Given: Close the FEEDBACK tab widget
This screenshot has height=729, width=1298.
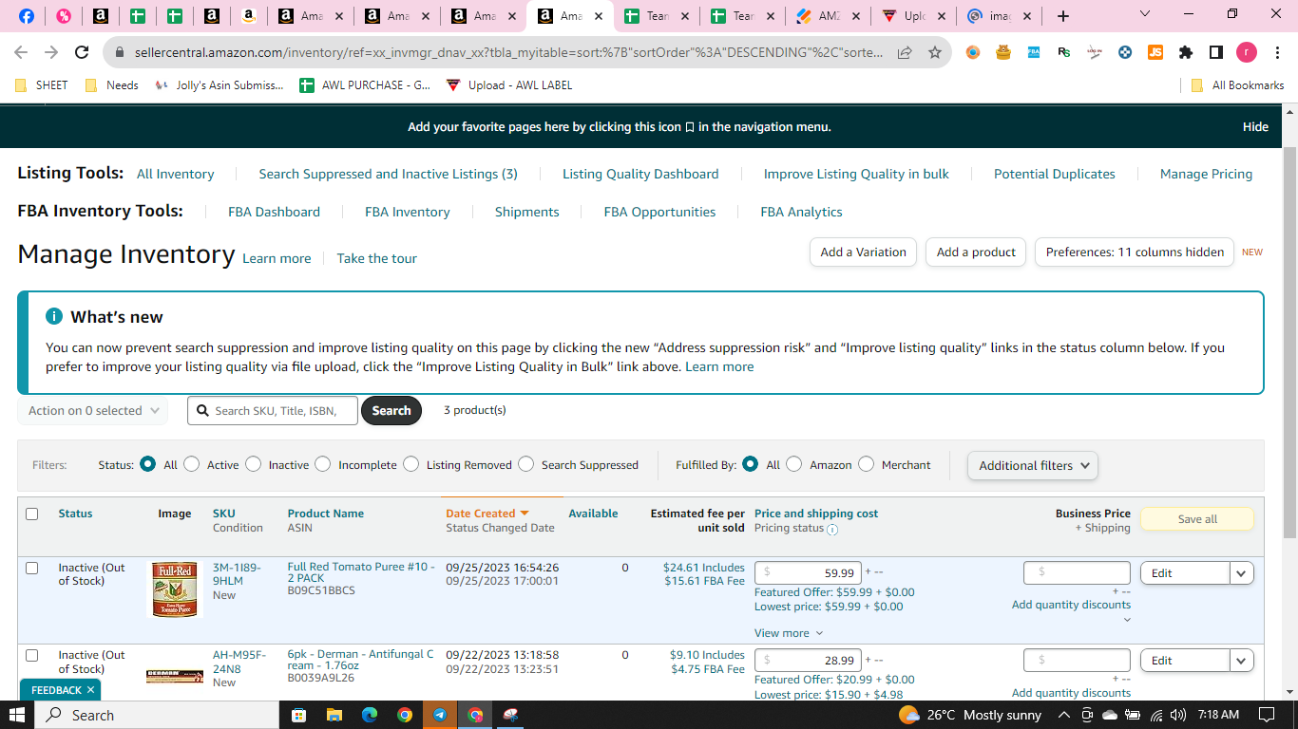Looking at the screenshot, I should (90, 690).
